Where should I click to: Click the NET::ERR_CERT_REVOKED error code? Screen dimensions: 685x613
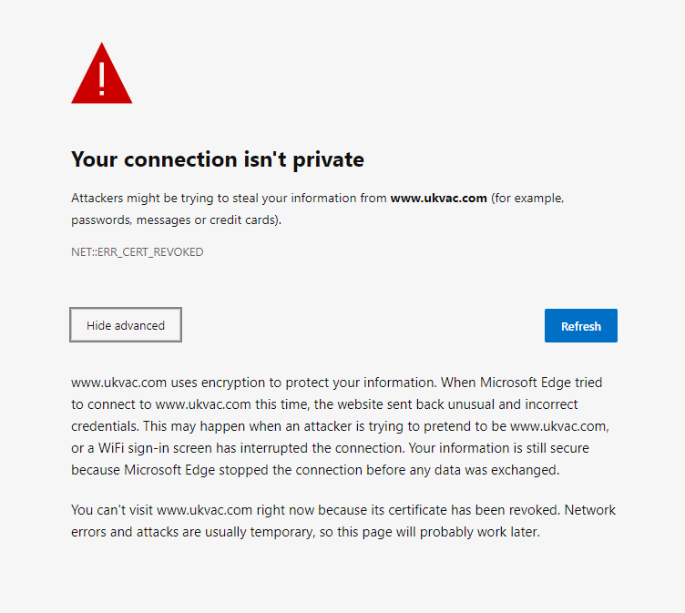point(137,252)
